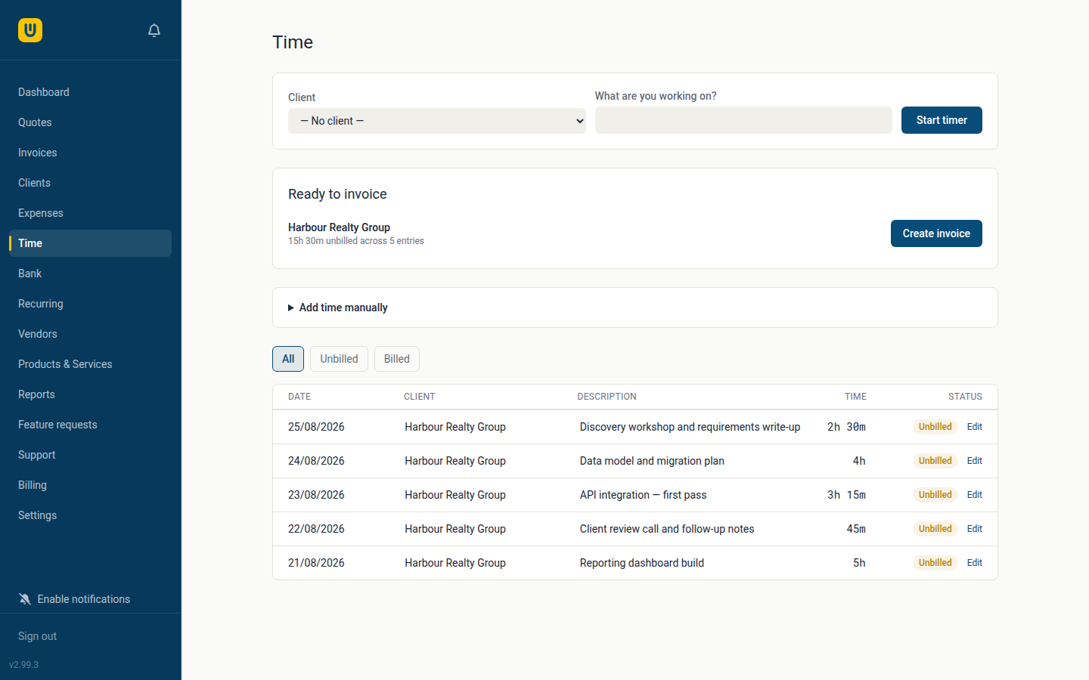Image resolution: width=1089 pixels, height=680 pixels.
Task: Click the '45m' time value
Action: (x=856, y=529)
